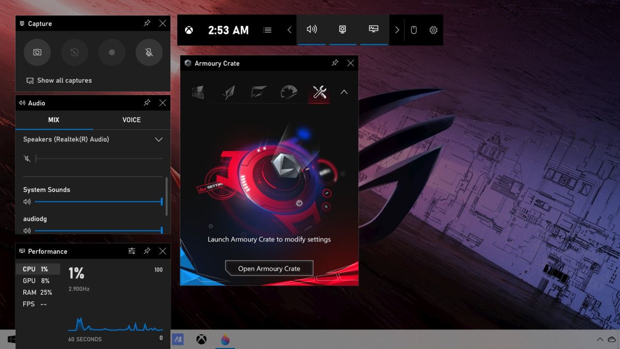
Task: Open the widget menu in the Game Bar
Action: point(267,29)
